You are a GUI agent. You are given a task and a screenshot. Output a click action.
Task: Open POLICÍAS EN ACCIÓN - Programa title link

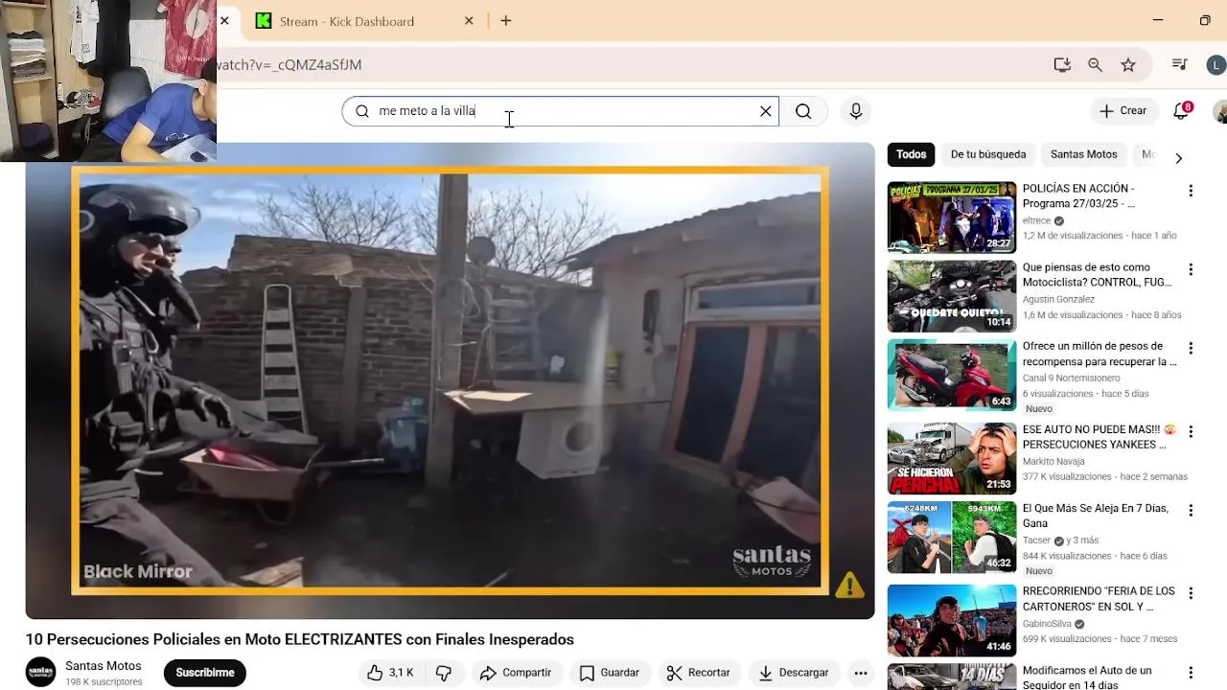pyautogui.click(x=1078, y=196)
